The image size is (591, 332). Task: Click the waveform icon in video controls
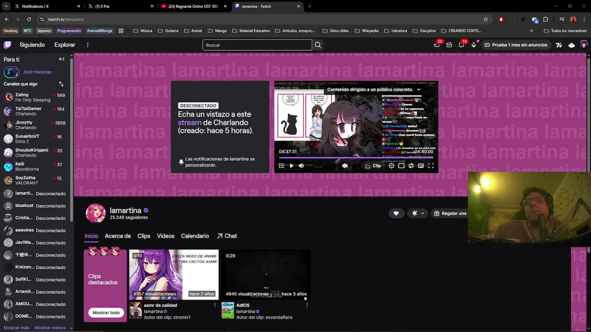(345, 166)
